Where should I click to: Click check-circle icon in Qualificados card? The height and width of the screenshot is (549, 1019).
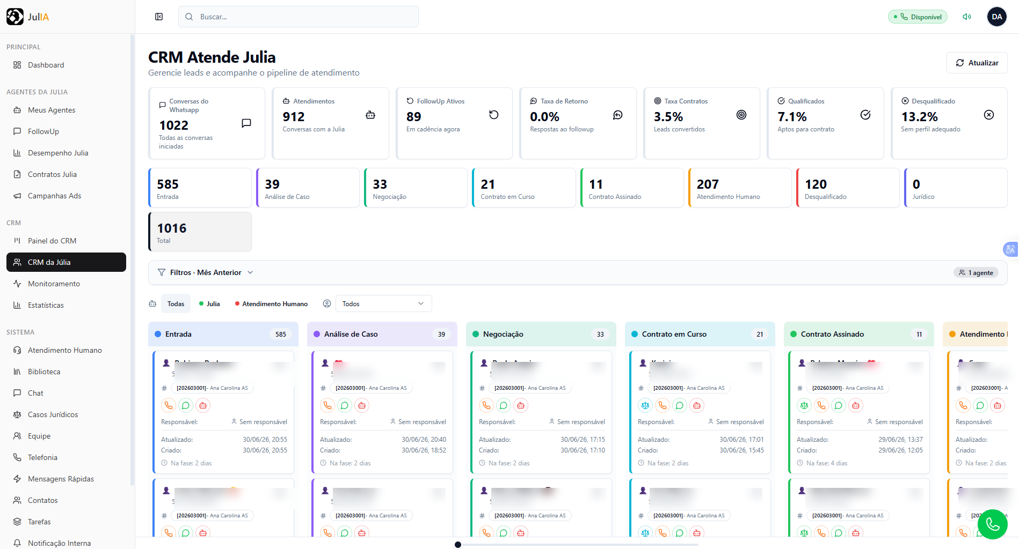coord(865,115)
